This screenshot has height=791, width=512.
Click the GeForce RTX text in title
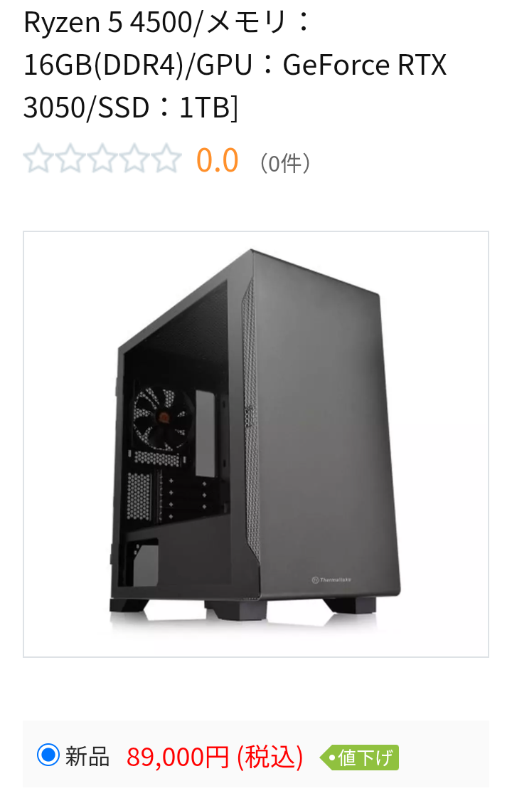(x=365, y=65)
